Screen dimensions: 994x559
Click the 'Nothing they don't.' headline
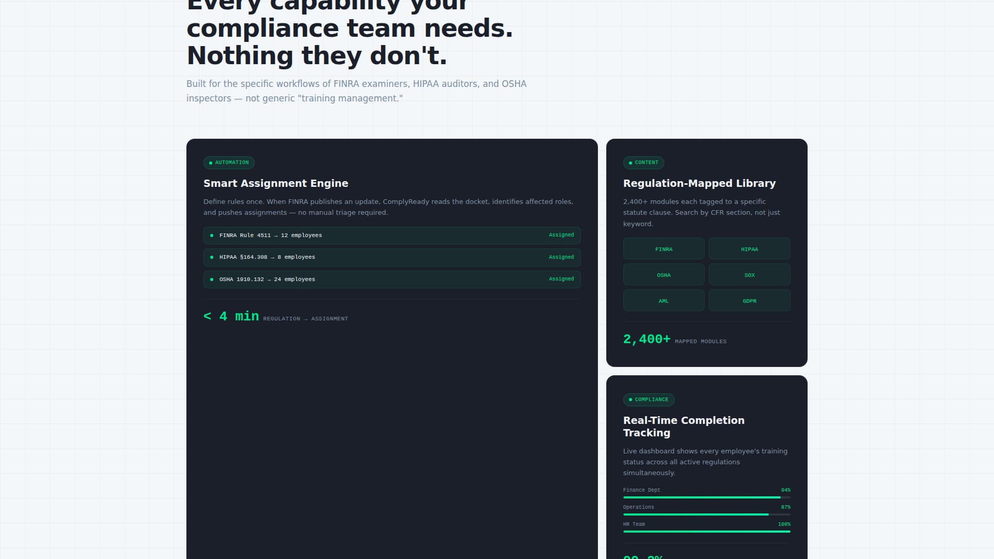click(x=317, y=55)
